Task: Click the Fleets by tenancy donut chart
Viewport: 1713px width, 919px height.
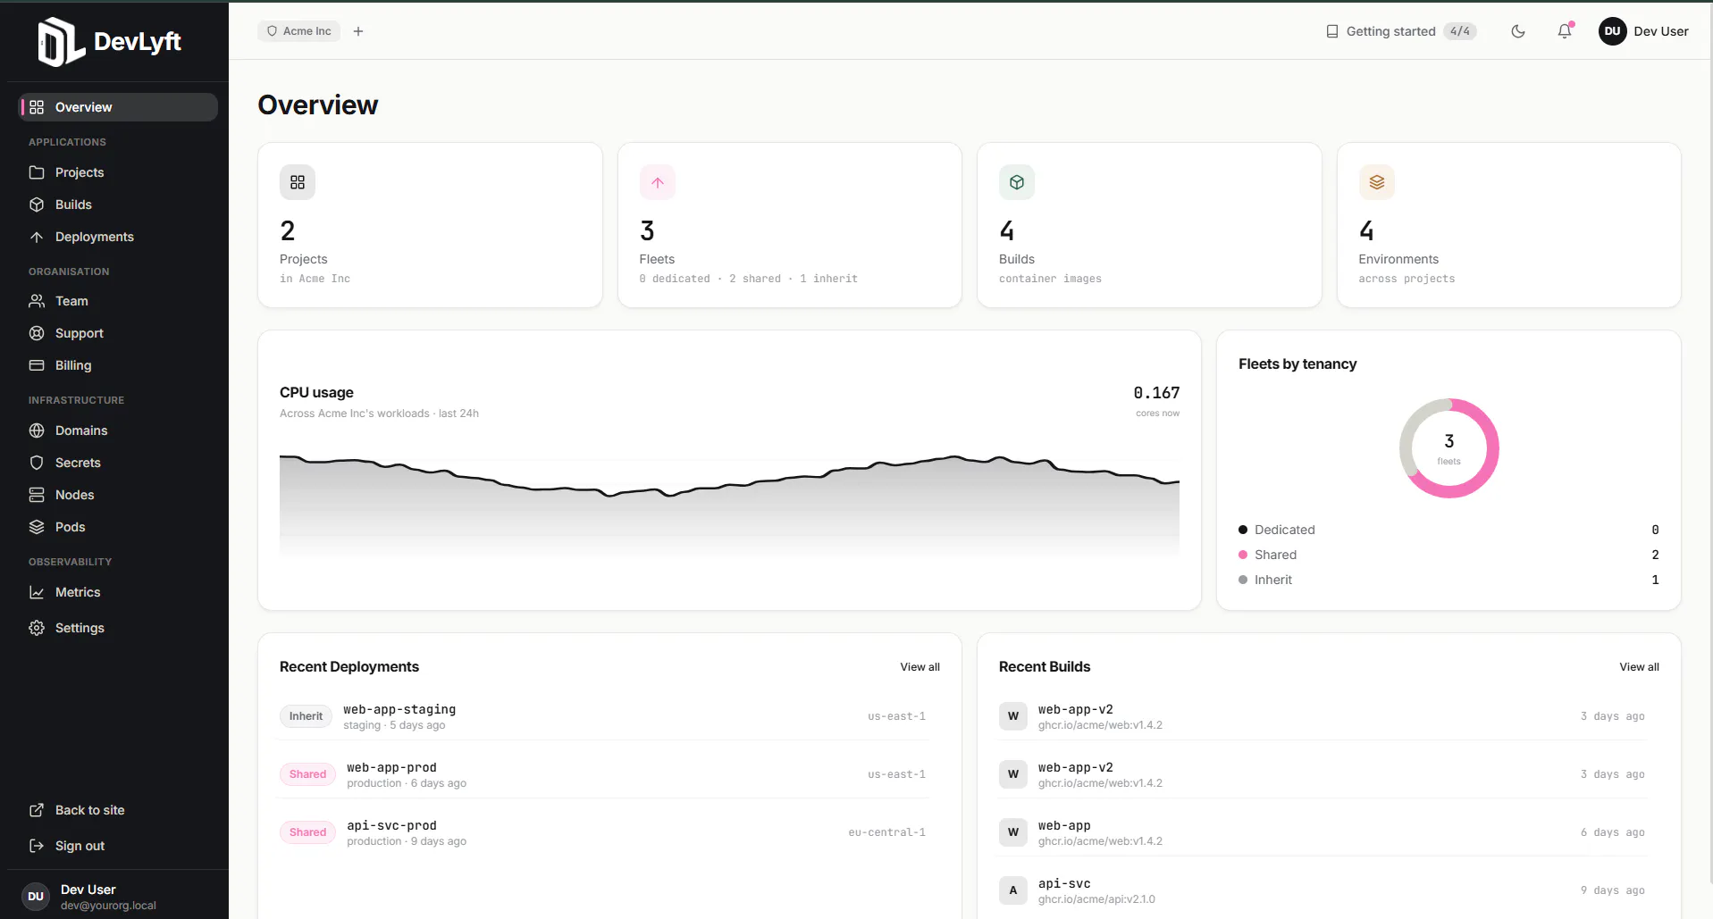Action: point(1448,448)
